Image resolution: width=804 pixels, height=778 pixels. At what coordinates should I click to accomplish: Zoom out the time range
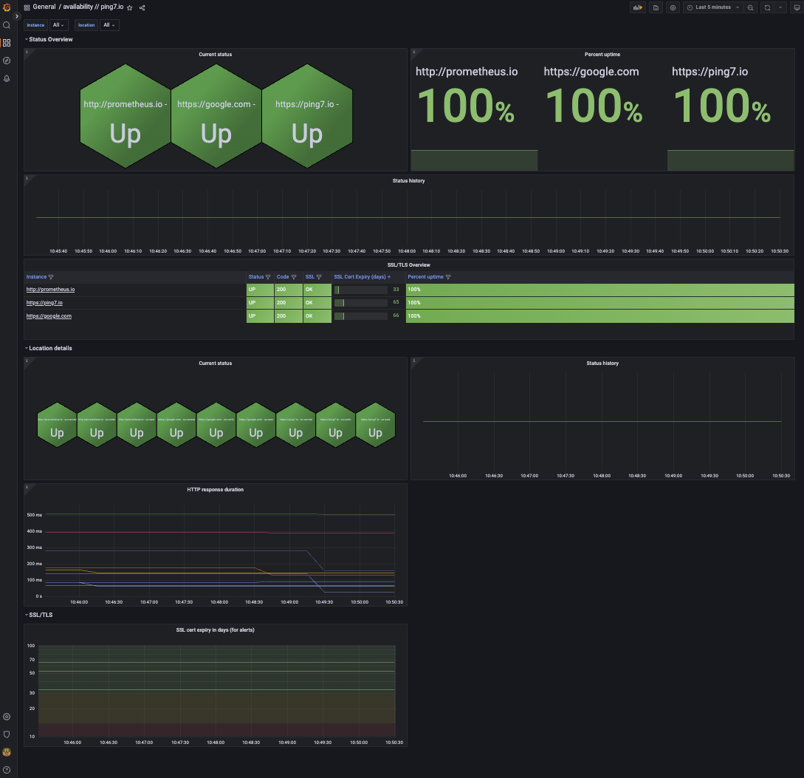coord(750,7)
